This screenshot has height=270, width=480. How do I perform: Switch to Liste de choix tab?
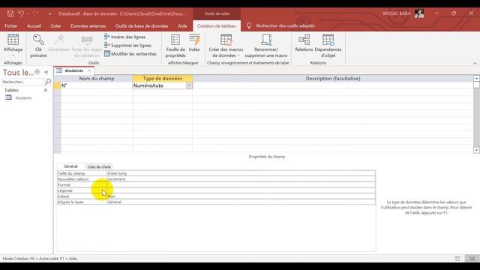click(99, 166)
